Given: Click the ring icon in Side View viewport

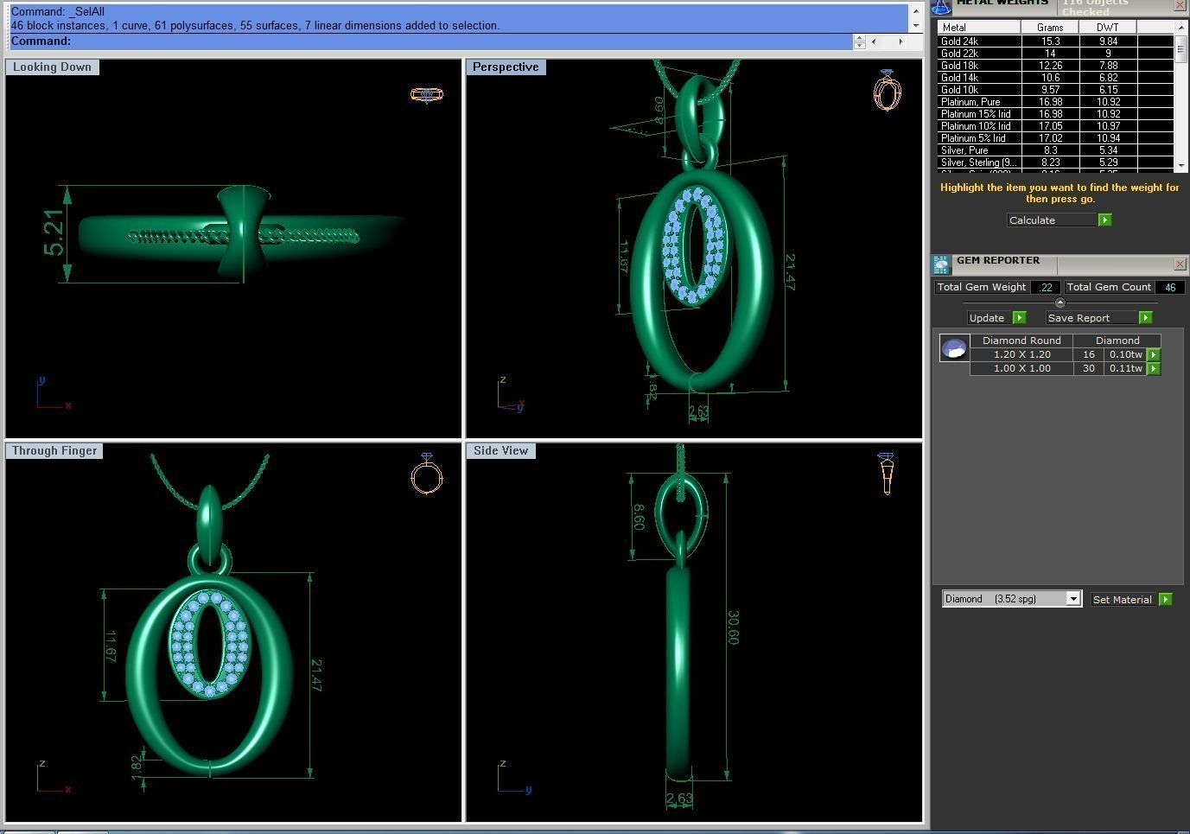Looking at the screenshot, I should [x=886, y=473].
